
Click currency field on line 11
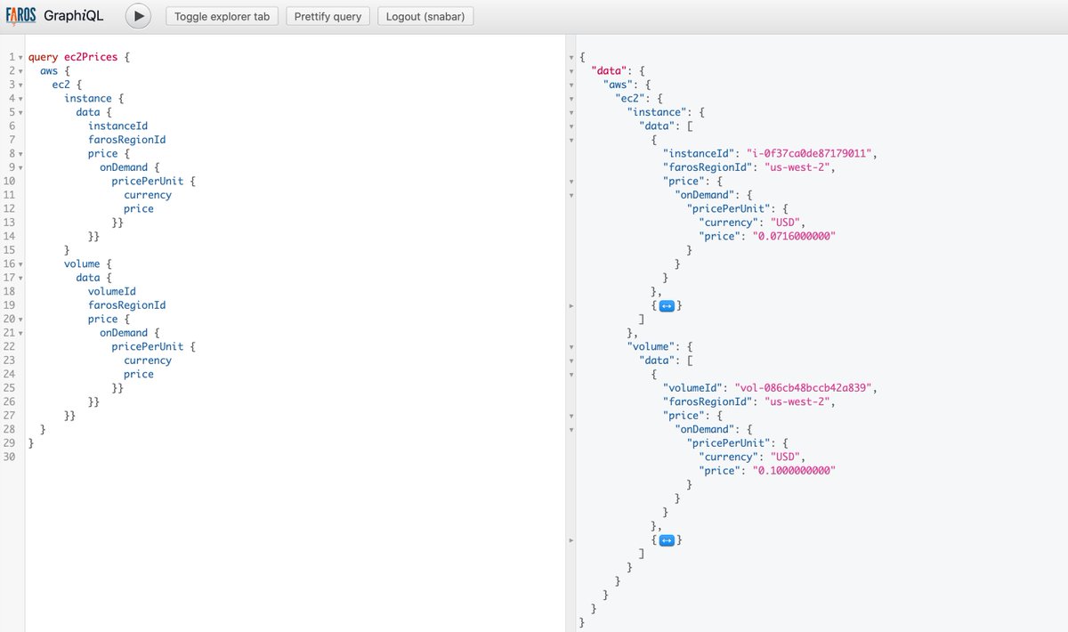click(x=148, y=195)
